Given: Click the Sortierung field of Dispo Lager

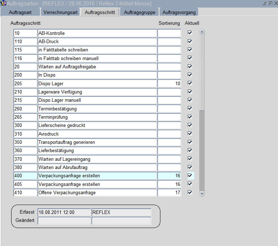Looking at the screenshot, I should click(x=169, y=83).
